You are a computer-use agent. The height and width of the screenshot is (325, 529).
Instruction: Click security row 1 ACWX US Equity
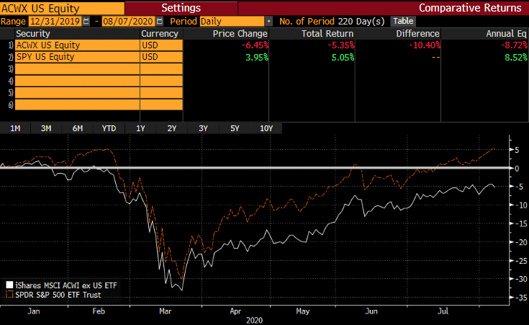pyautogui.click(x=77, y=45)
